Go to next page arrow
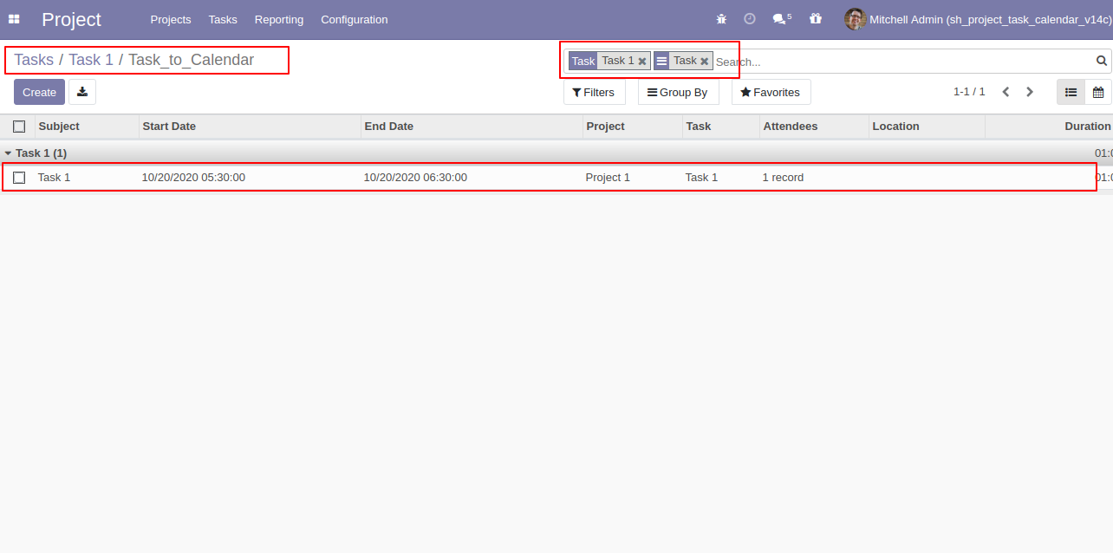 pyautogui.click(x=1030, y=92)
